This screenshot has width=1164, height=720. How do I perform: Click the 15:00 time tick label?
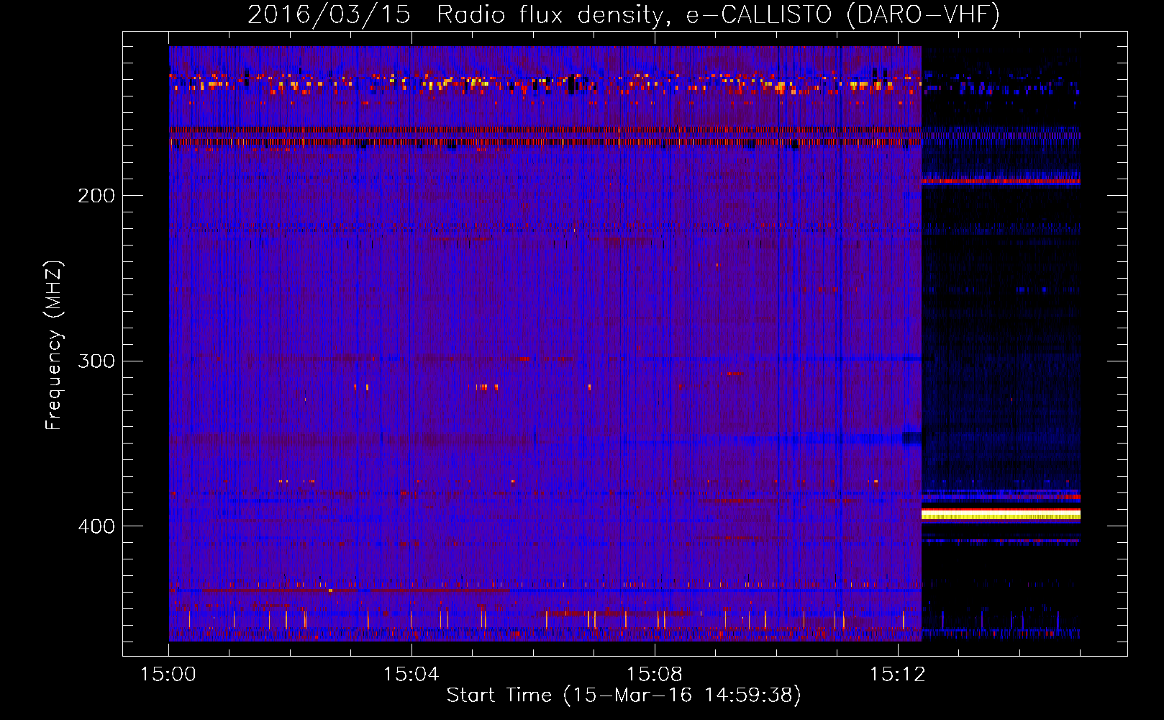pos(168,674)
